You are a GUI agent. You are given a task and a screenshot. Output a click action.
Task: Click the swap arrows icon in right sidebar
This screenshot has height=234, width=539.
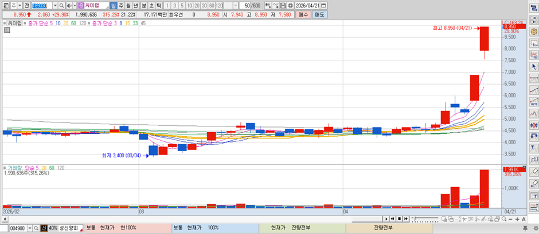(534, 9)
